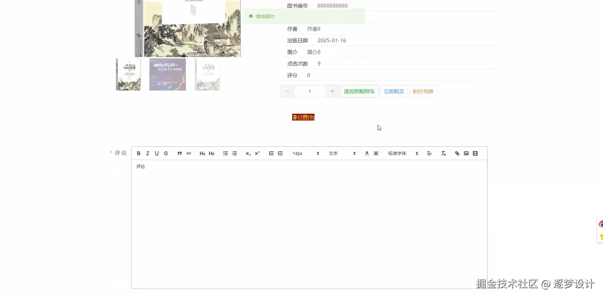This screenshot has height=298, width=603.
Task: Insert a blockquote in the comment editor
Action: click(179, 153)
